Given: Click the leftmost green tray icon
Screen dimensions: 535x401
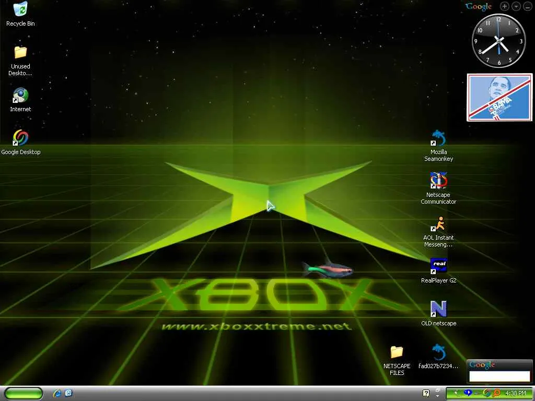Looking at the screenshot, I should (x=457, y=393).
